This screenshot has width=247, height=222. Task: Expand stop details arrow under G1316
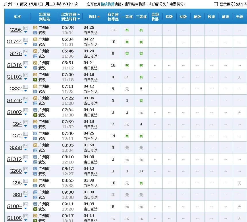pyautogui.click(x=26, y=67)
